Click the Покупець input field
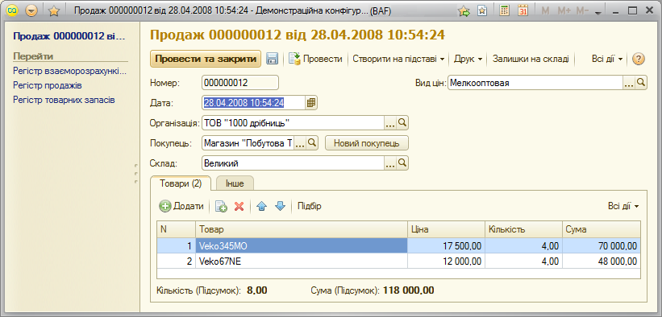This screenshot has width=662, height=317. pyautogui.click(x=248, y=143)
